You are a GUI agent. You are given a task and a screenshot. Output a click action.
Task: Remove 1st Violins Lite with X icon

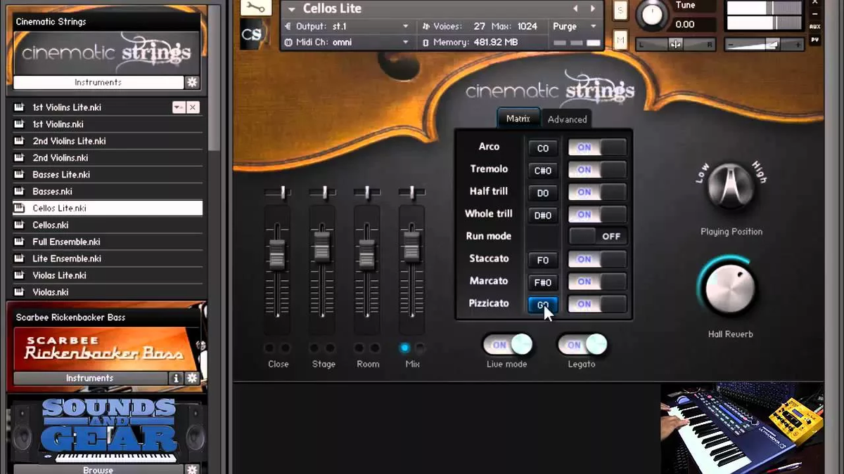[193, 107]
